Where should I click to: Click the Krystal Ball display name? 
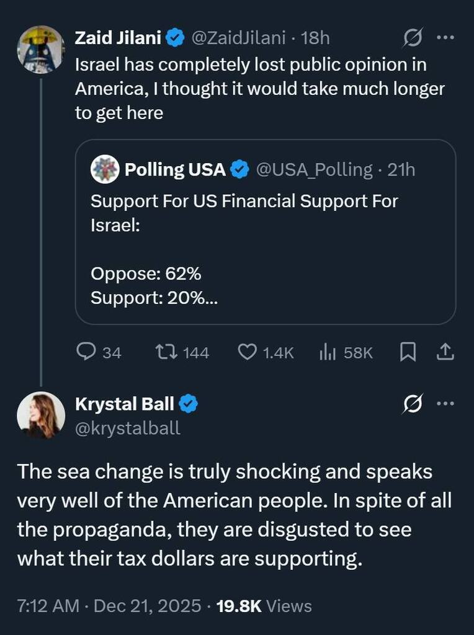pyautogui.click(x=125, y=405)
